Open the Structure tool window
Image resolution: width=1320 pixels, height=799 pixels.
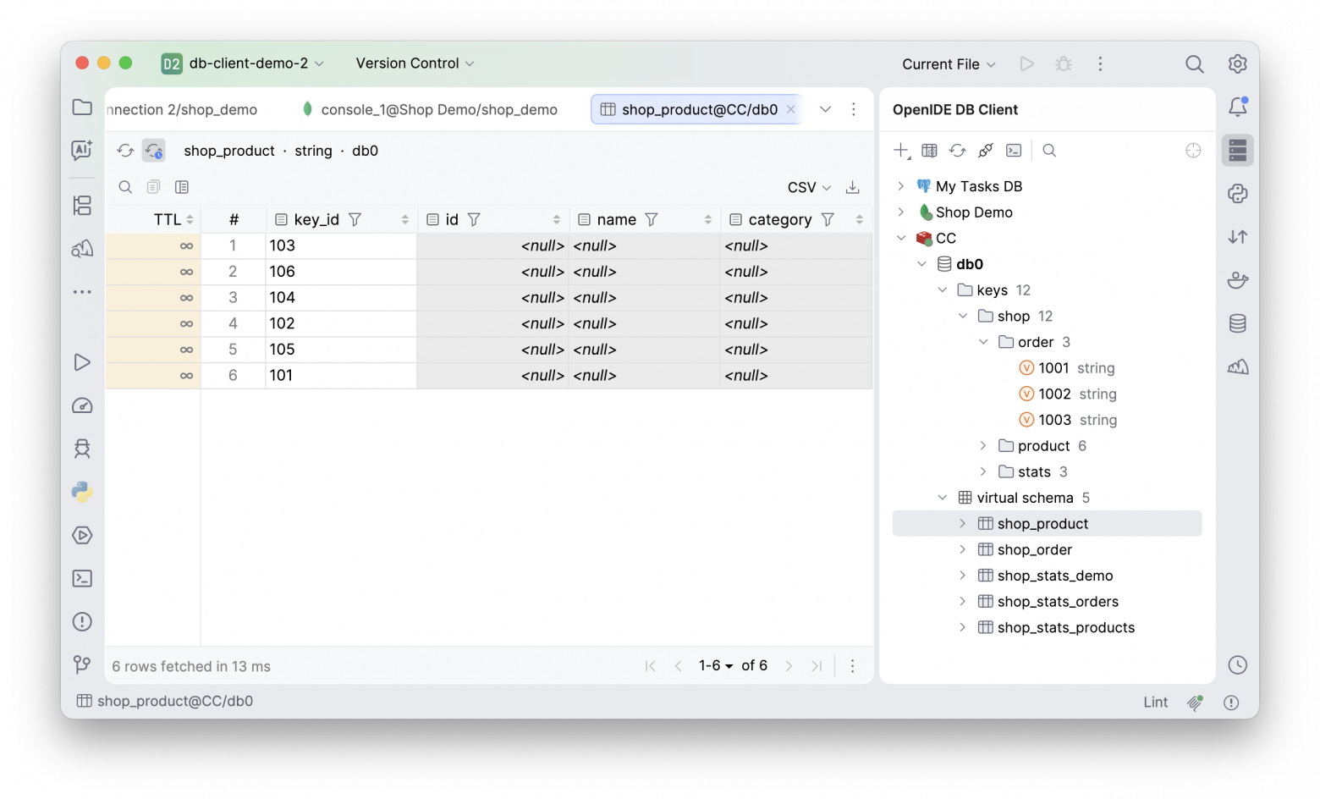point(82,206)
